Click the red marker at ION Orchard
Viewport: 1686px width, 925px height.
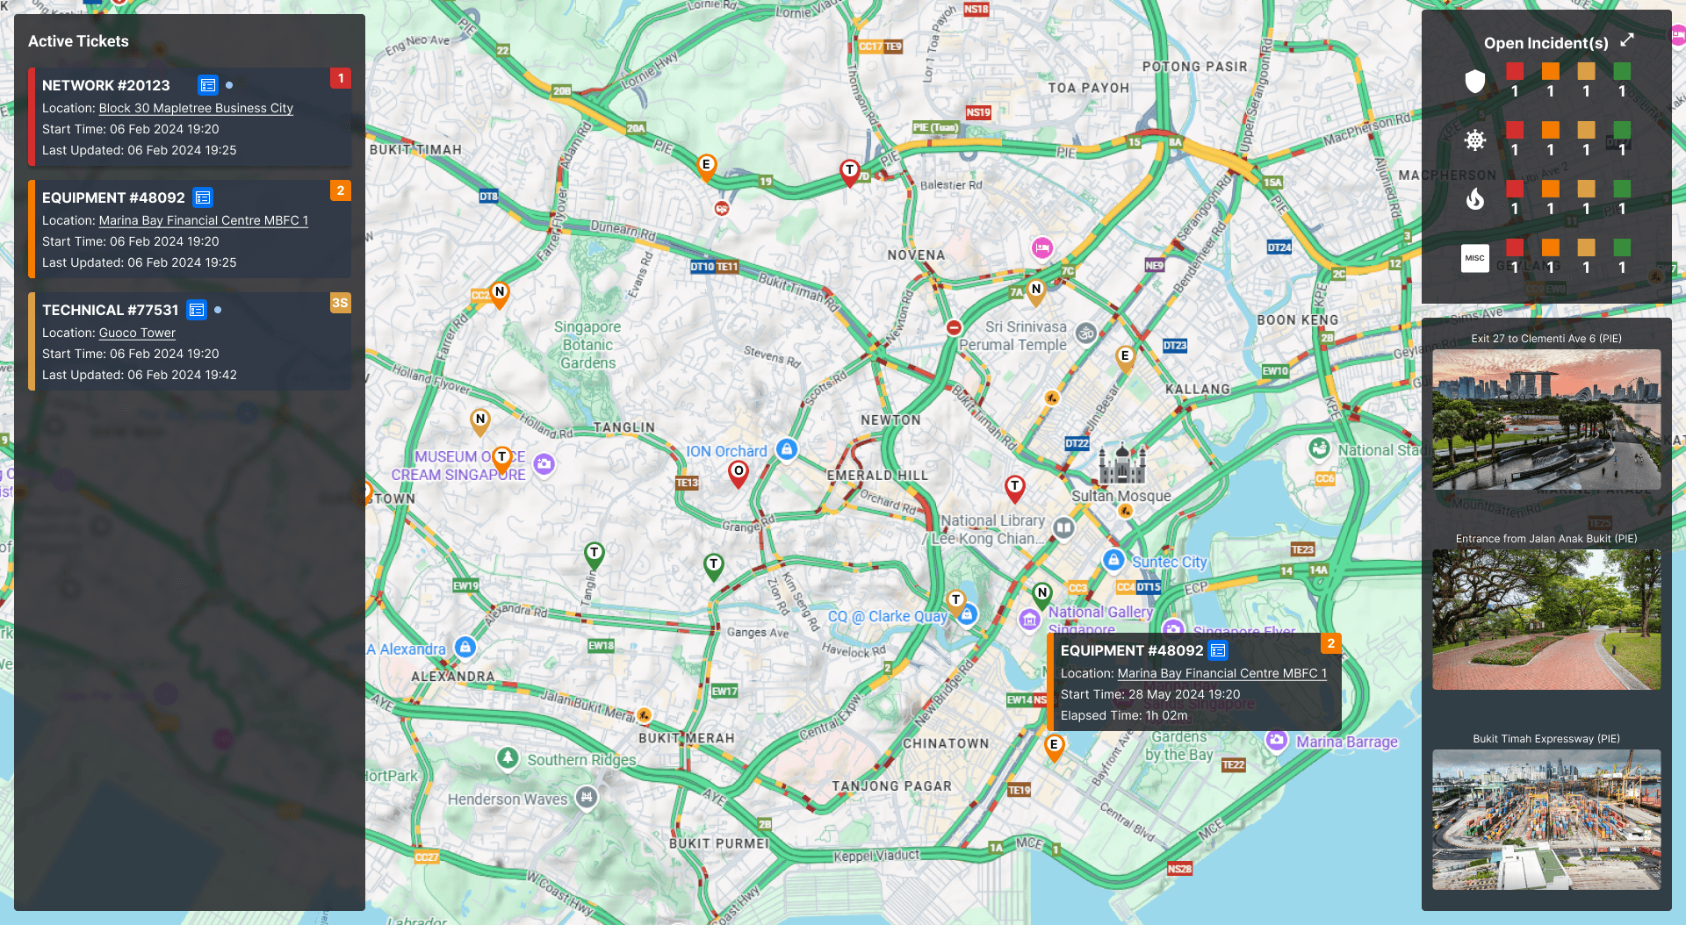pos(739,473)
